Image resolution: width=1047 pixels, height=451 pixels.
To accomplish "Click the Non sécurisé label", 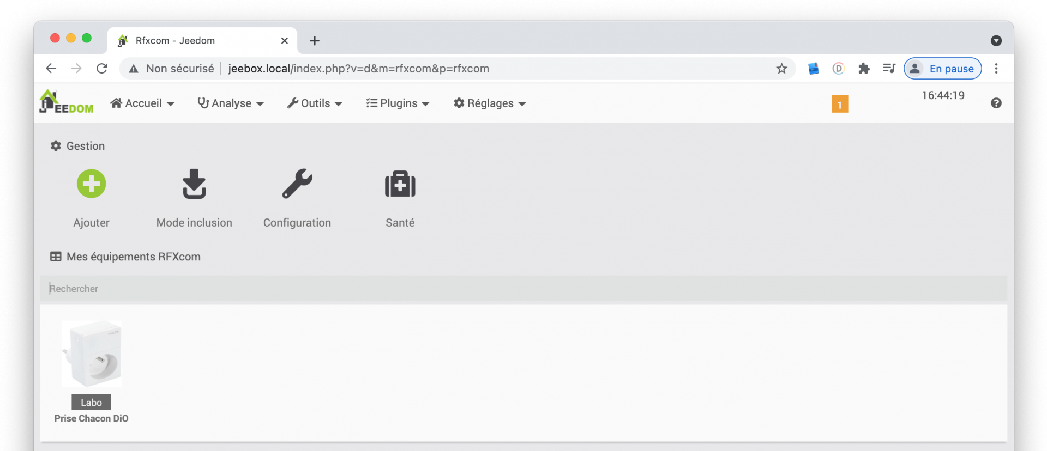I will [180, 69].
